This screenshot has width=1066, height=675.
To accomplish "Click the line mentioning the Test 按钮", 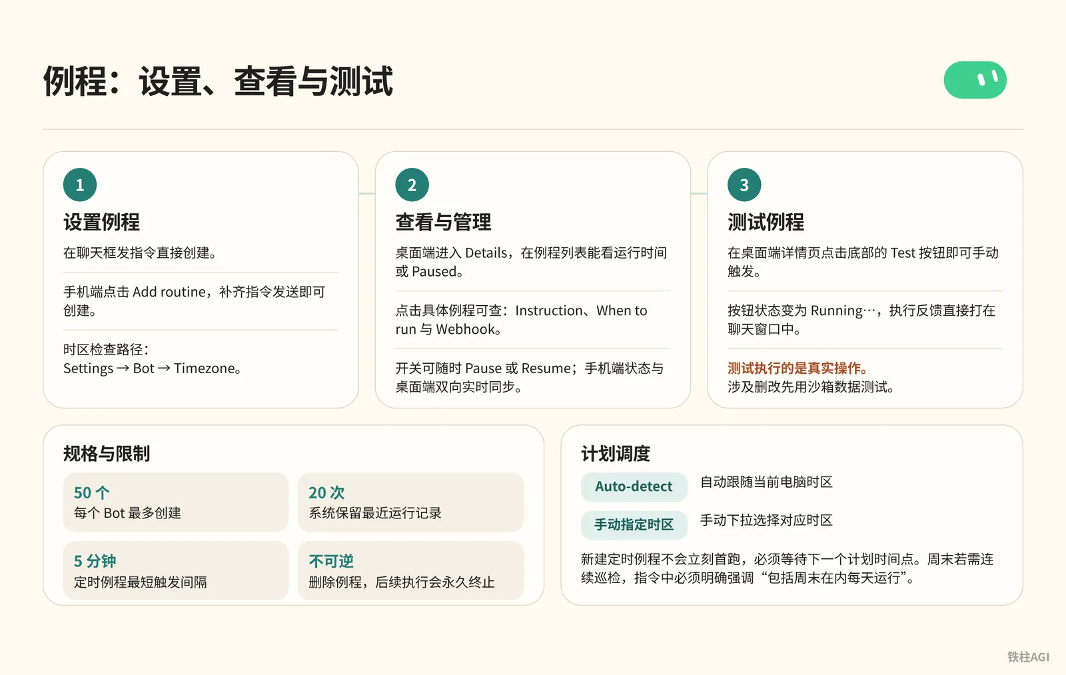I will click(x=863, y=262).
